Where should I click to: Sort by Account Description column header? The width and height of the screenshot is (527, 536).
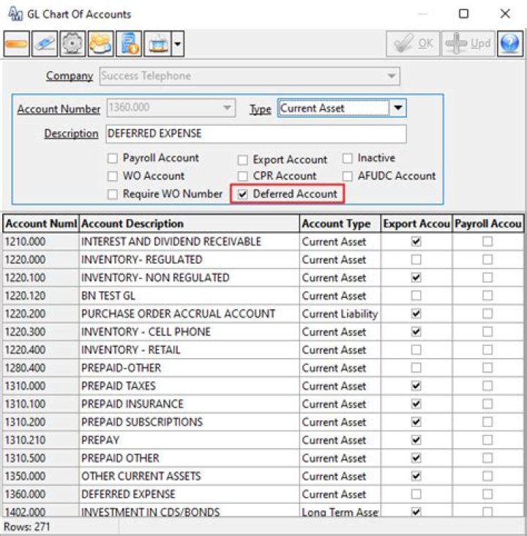(190, 223)
